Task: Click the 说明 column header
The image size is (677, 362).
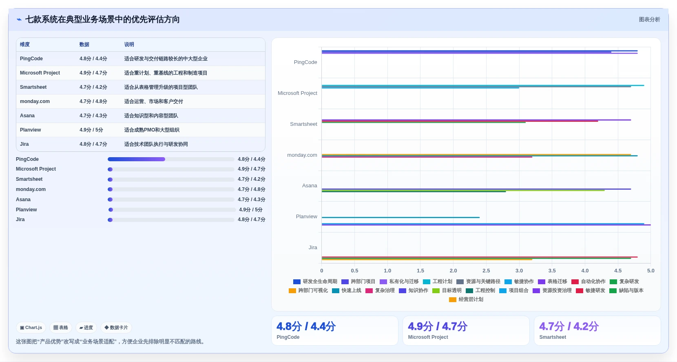Action: [129, 44]
